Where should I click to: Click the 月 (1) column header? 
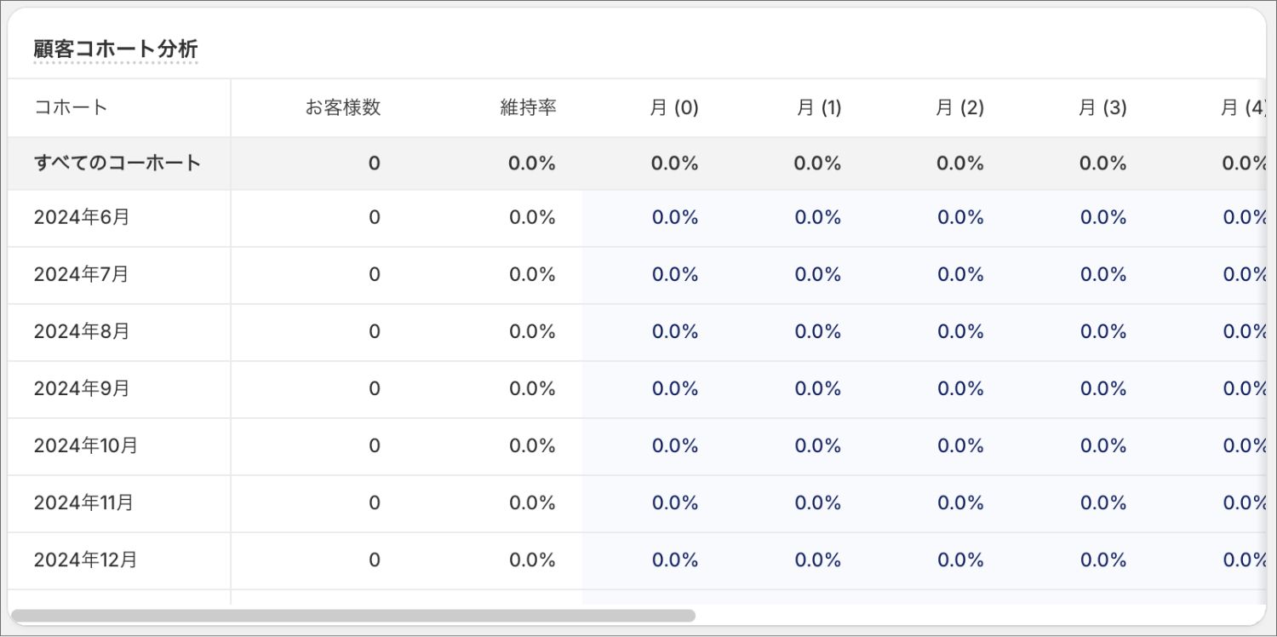click(x=818, y=107)
